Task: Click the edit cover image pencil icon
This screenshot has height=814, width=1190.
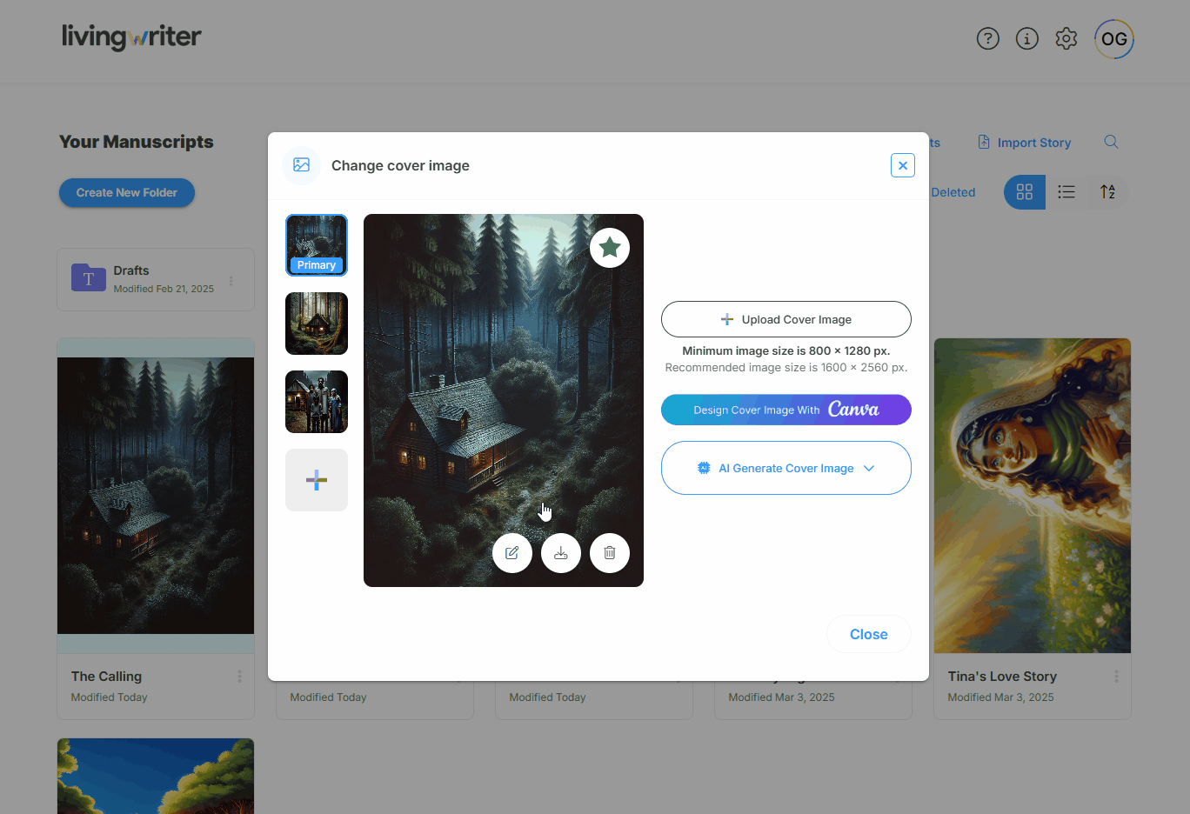Action: [512, 553]
